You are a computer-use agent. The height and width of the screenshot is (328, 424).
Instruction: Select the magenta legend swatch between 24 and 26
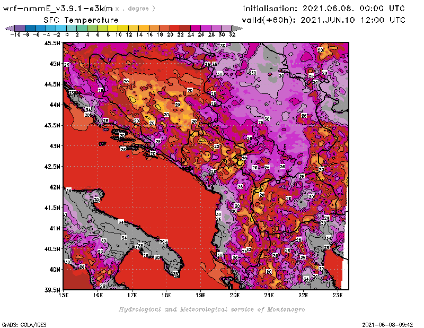click(195, 28)
